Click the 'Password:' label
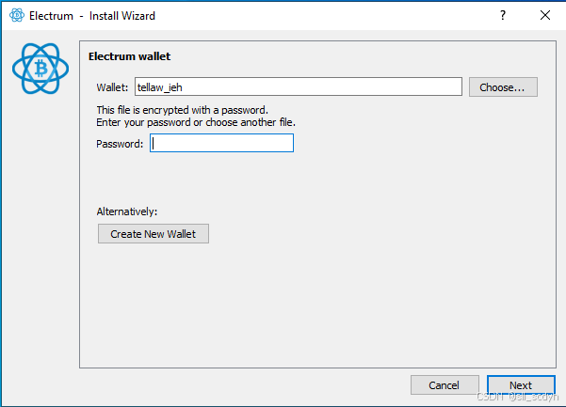The image size is (566, 407). (x=120, y=144)
